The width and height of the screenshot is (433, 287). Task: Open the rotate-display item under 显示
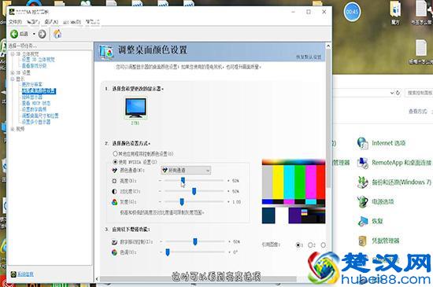tap(32, 97)
